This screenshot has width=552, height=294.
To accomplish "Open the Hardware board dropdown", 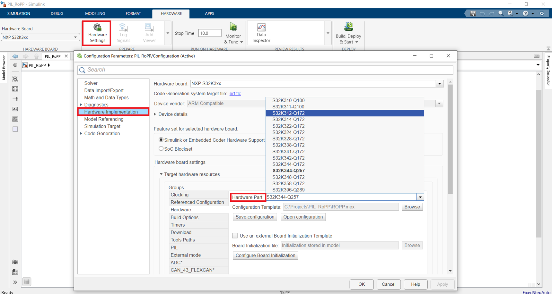I will 439,83.
